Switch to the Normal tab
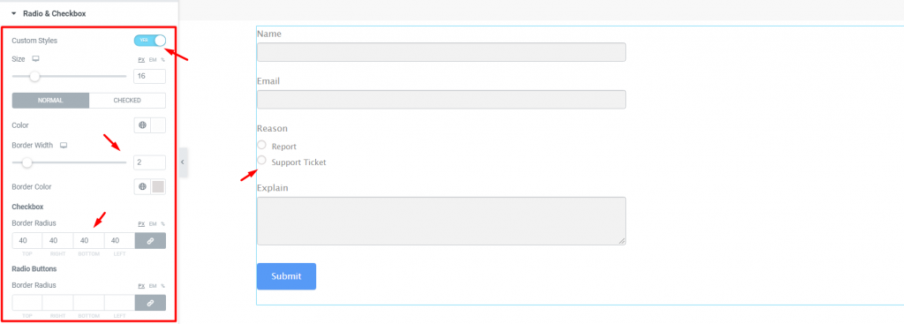The height and width of the screenshot is (324, 904). (50, 101)
